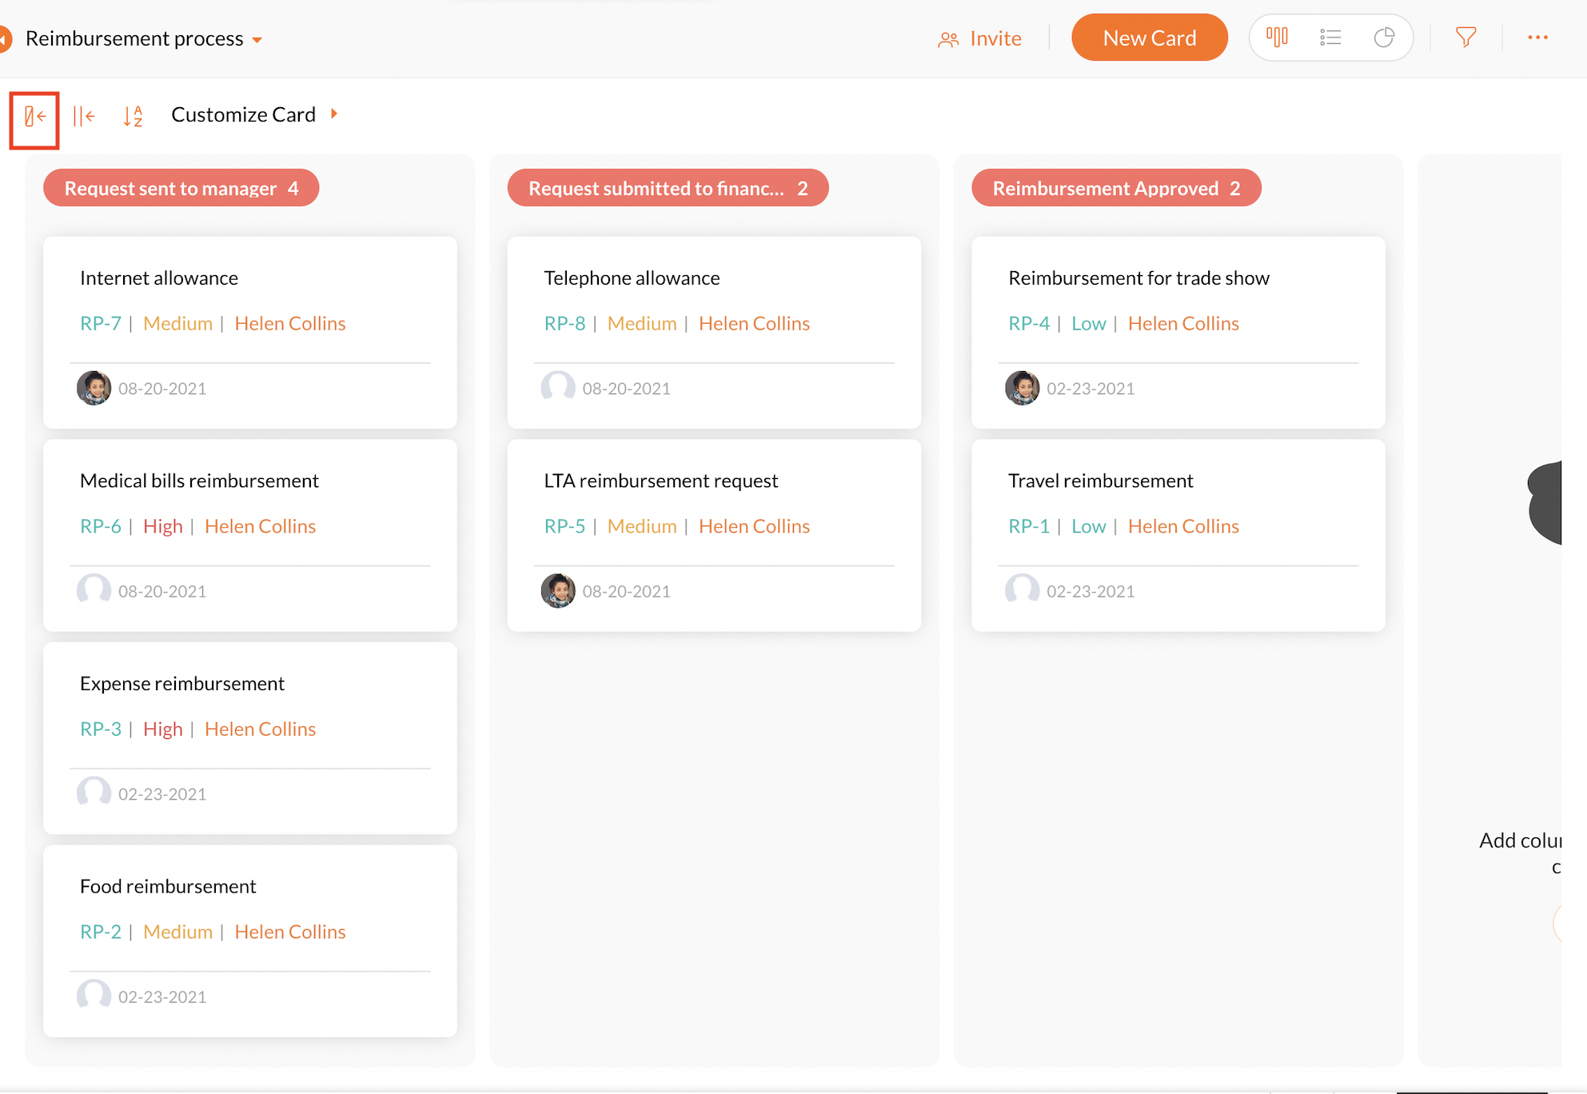
Task: Click the collapse cards icon highlighted in red
Action: (x=34, y=118)
